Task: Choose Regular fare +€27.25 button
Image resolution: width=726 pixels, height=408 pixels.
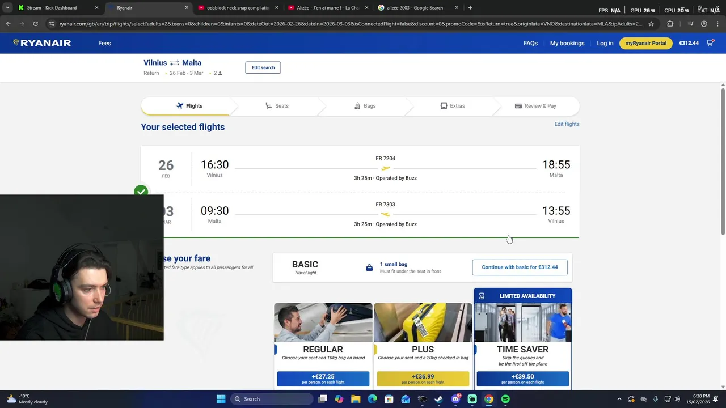Action: pos(323,379)
